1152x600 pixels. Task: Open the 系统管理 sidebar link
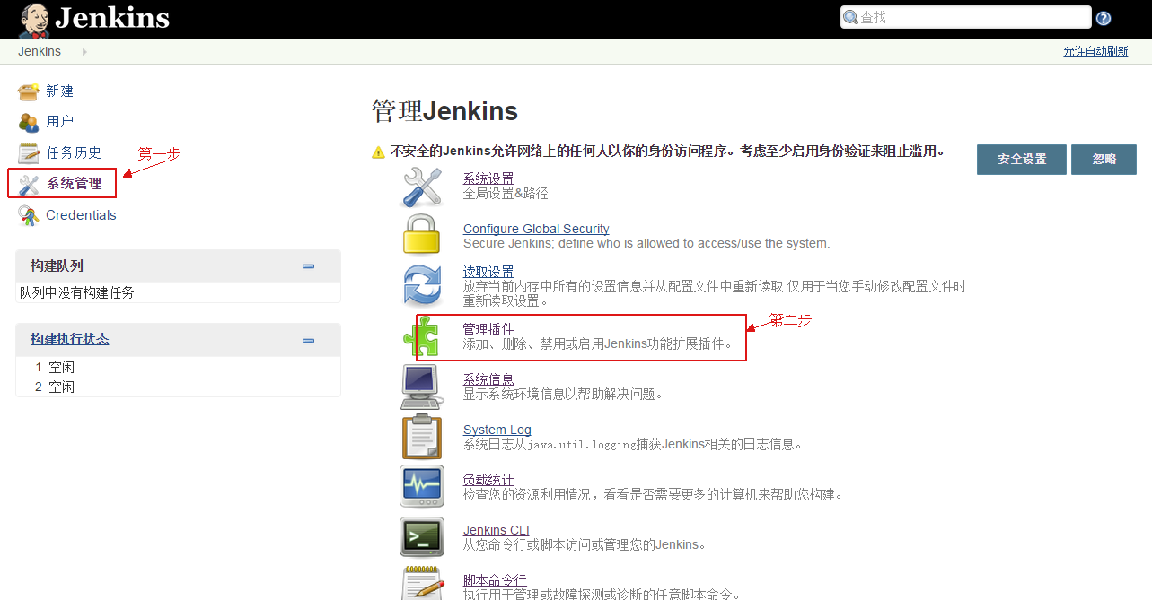coord(75,184)
